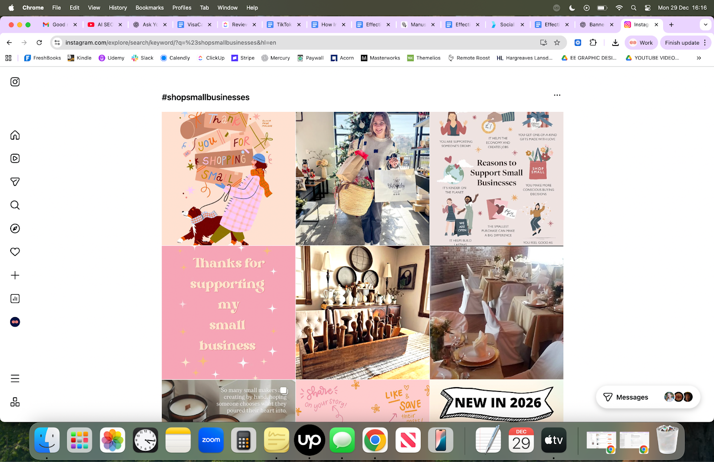View site information icon in address bar
714x462 pixels.
(x=57, y=42)
